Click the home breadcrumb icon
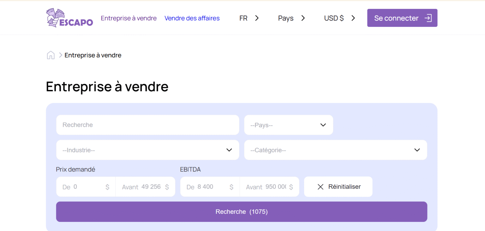485x231 pixels. [51, 55]
